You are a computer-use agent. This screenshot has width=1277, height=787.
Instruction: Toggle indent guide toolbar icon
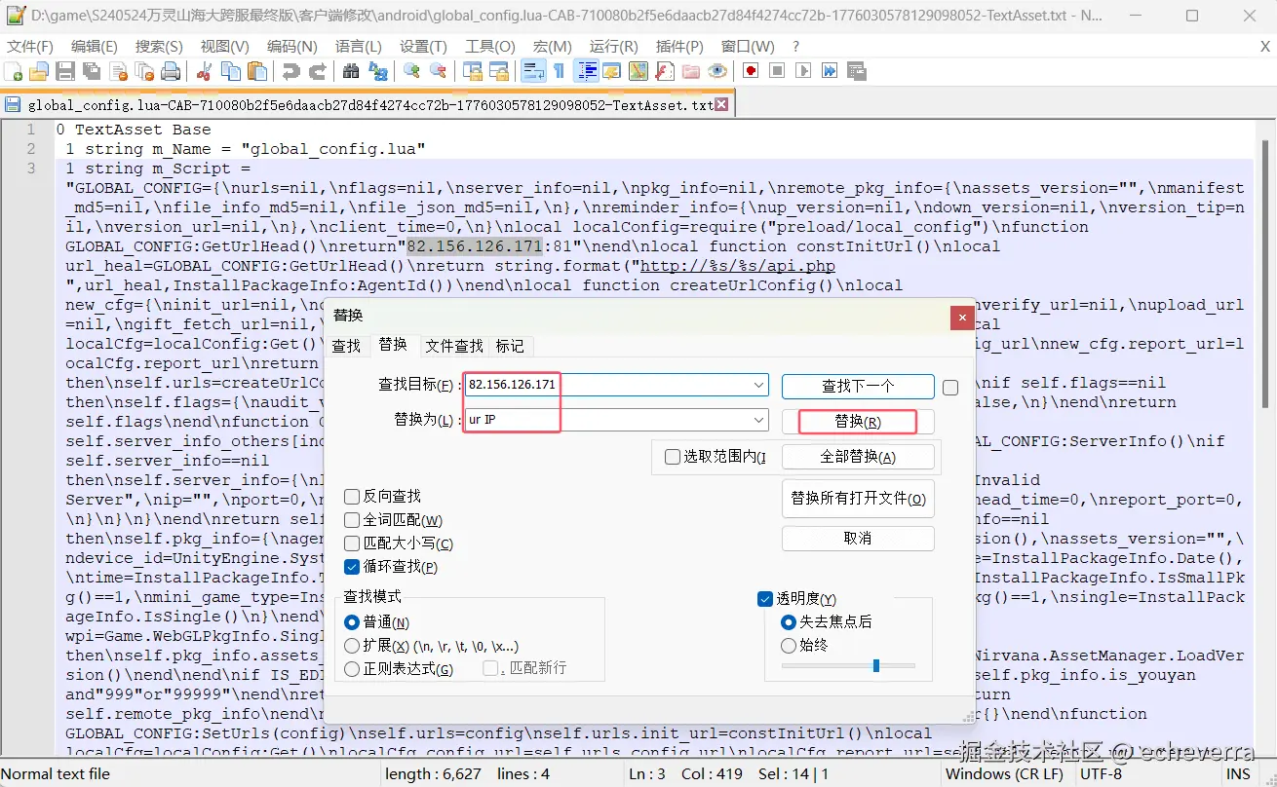[x=587, y=71]
